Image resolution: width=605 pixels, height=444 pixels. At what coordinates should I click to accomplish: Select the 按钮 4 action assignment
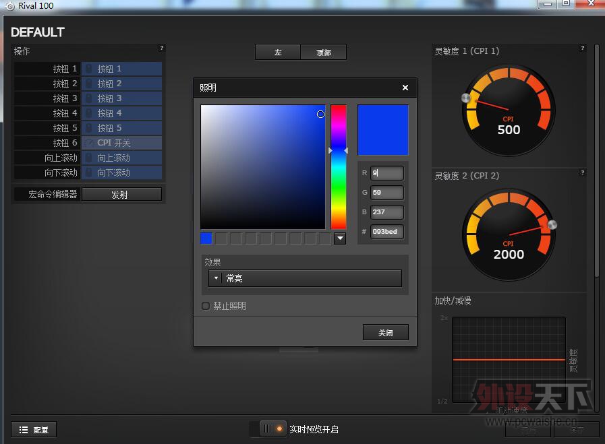(x=121, y=113)
